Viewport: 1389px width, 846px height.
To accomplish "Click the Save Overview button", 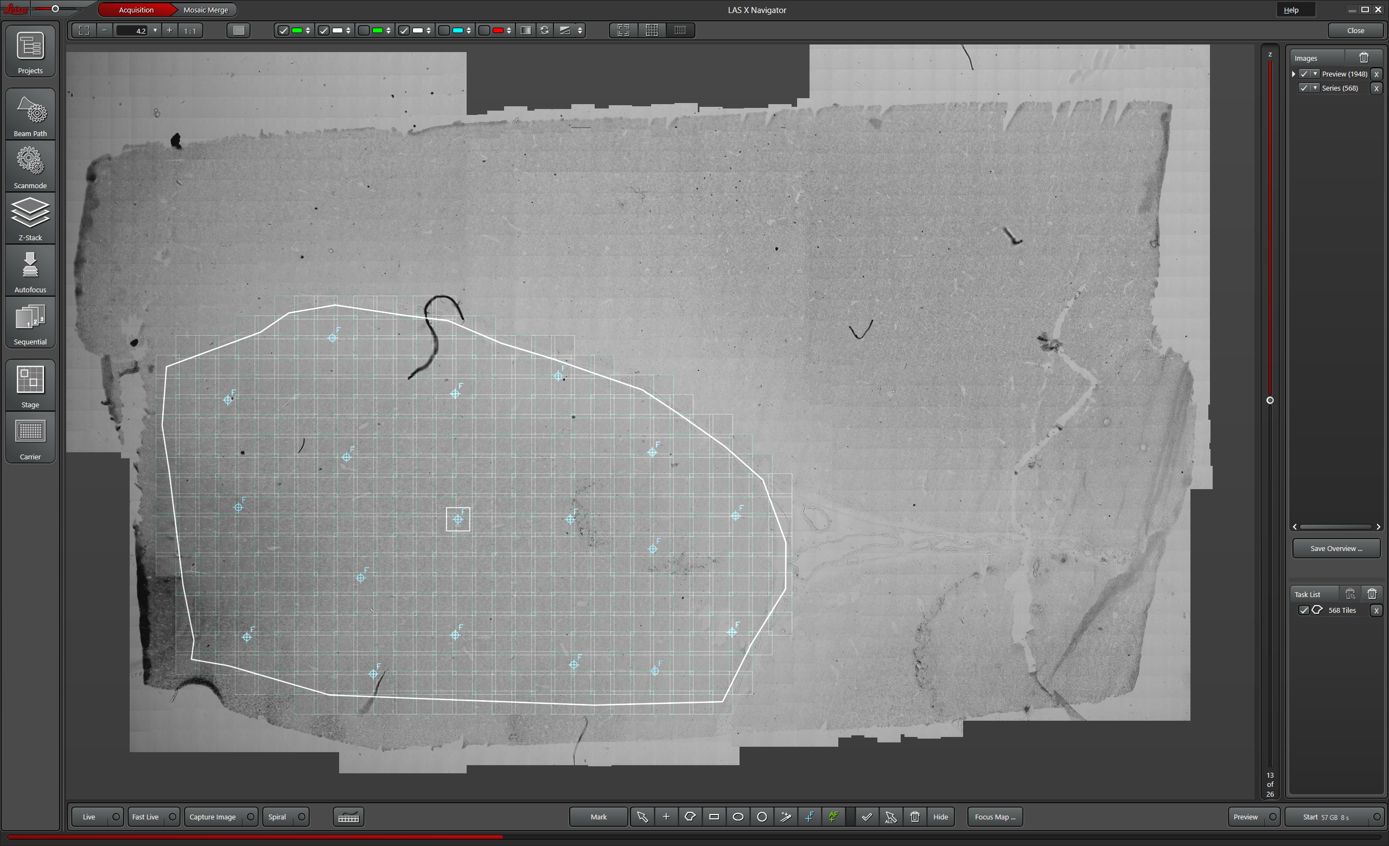I will pos(1335,548).
